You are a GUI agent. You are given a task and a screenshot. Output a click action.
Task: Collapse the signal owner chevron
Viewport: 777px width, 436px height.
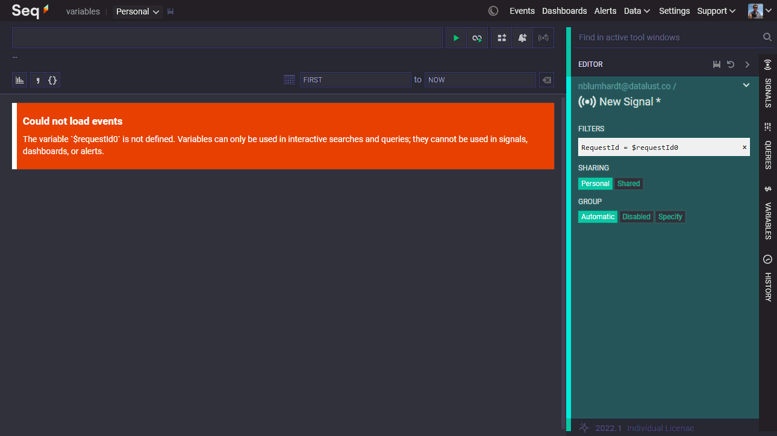[x=746, y=86]
